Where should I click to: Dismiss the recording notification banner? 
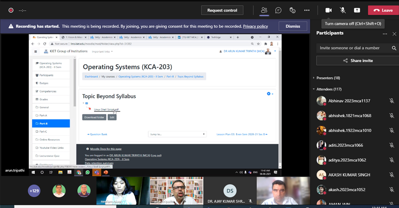click(292, 26)
